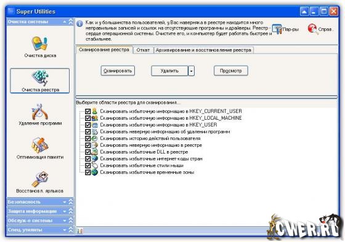Screen dimensions: 345x242
Task: Open the Удаление программ icon
Action: click(x=40, y=112)
